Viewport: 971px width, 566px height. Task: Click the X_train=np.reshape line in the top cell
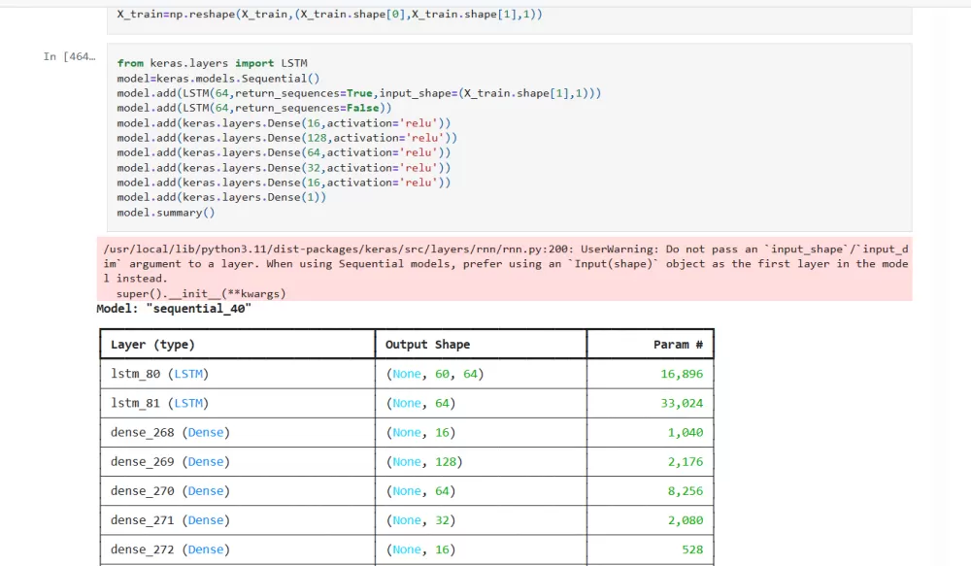330,15
